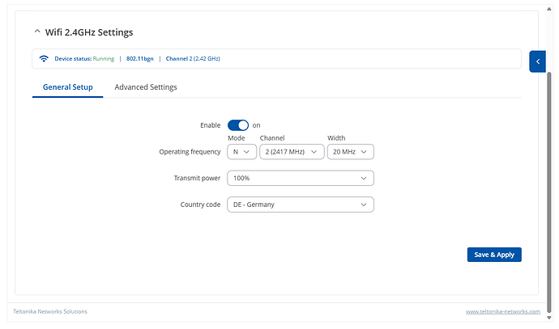Click the vertical scrollbar on the right
The height and width of the screenshot is (329, 559).
tap(548, 178)
